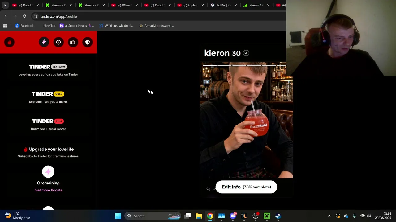The image size is (396, 222).
Task: Open the New Tab bookmark
Action: tap(49, 26)
